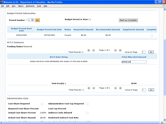This screenshot has width=166, height=124.
Task: Check Administrative Cost Cap Required box
Action: [87, 104]
